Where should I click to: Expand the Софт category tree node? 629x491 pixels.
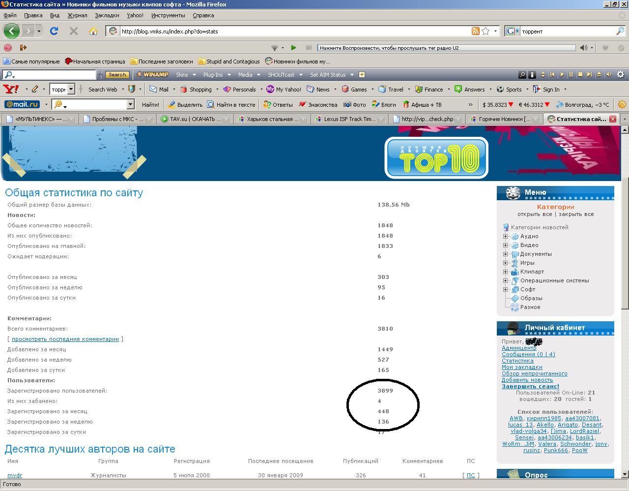pos(505,289)
